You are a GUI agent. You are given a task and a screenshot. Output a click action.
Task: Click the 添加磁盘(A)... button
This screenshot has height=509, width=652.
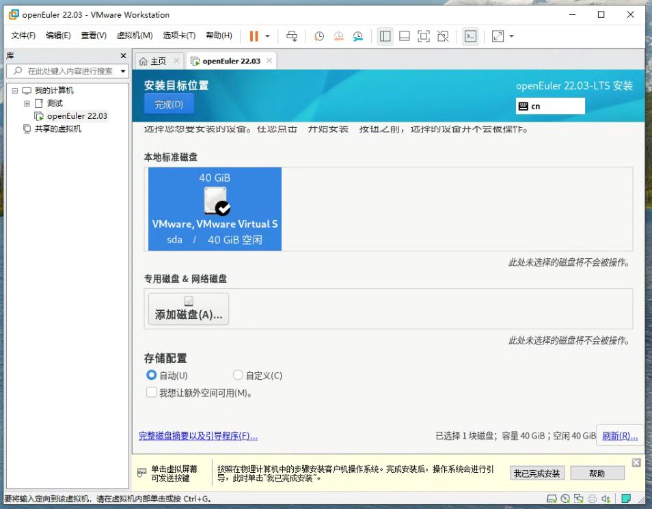[x=189, y=309]
